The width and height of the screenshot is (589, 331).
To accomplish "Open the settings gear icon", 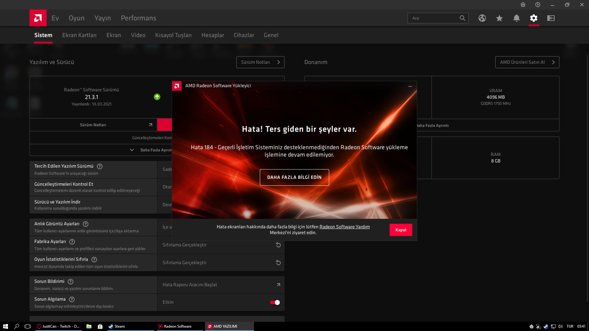I will coord(533,18).
